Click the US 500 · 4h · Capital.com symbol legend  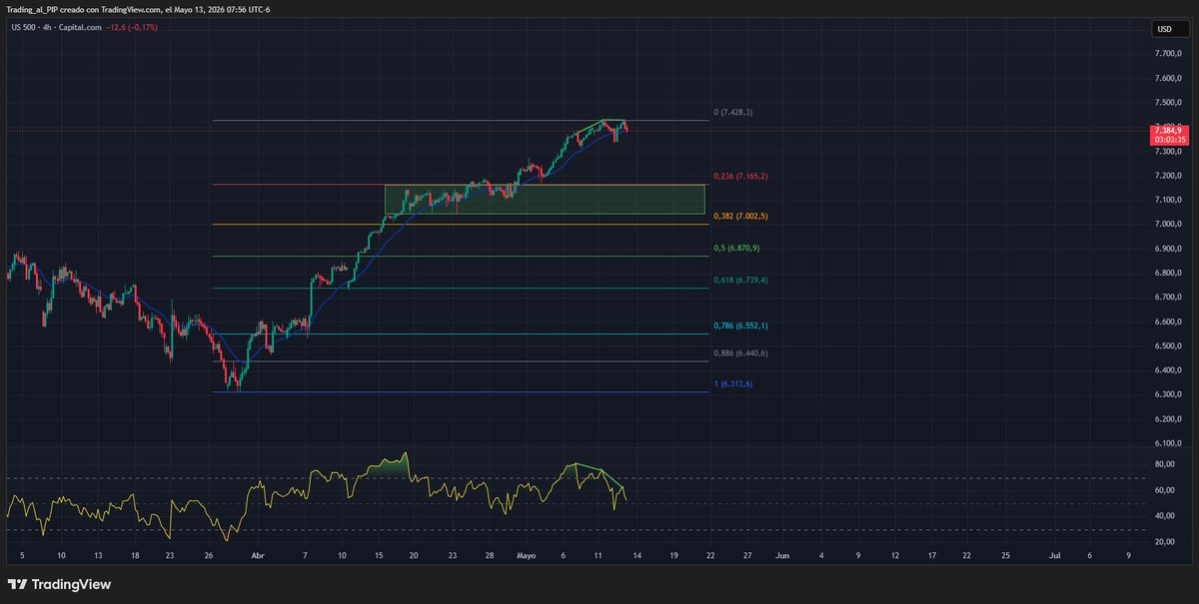[x=56, y=27]
